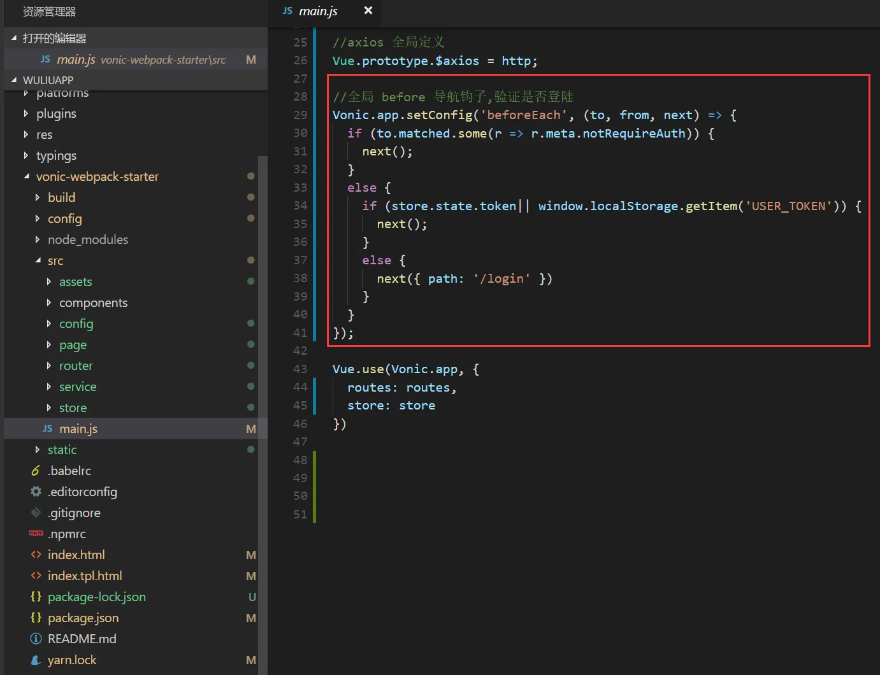Click the JSON braces icon beside package-lock.json
This screenshot has width=880, height=675.
point(36,597)
